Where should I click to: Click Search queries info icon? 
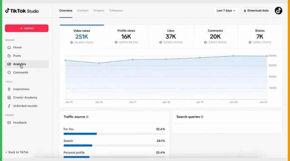pyautogui.click(x=202, y=117)
